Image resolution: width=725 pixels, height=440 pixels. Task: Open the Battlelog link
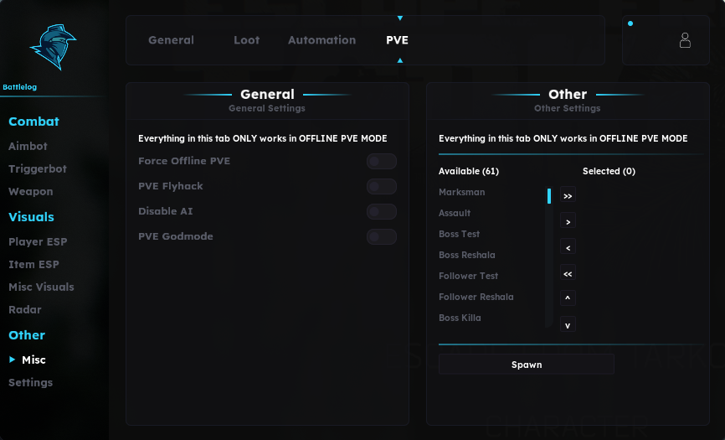(19, 87)
